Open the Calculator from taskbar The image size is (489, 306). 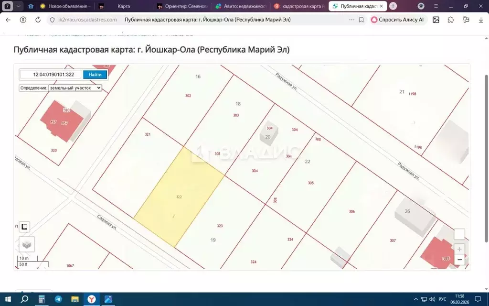42,299
